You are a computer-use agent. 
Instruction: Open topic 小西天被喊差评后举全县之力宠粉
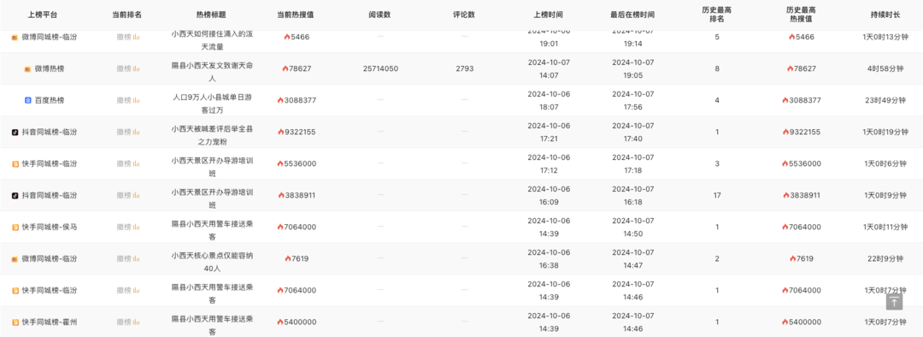213,132
